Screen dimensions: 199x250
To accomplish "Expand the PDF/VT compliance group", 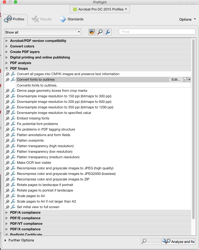I will [6, 224].
